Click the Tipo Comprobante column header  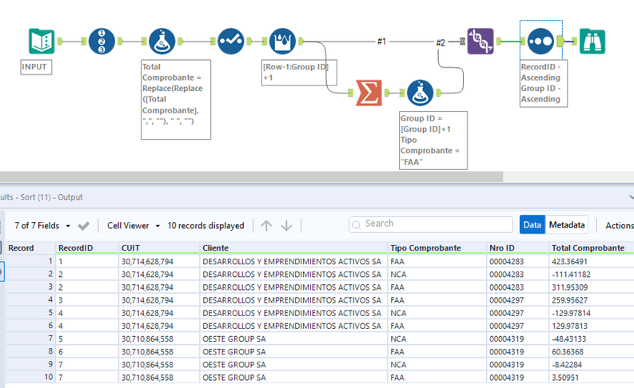point(437,248)
